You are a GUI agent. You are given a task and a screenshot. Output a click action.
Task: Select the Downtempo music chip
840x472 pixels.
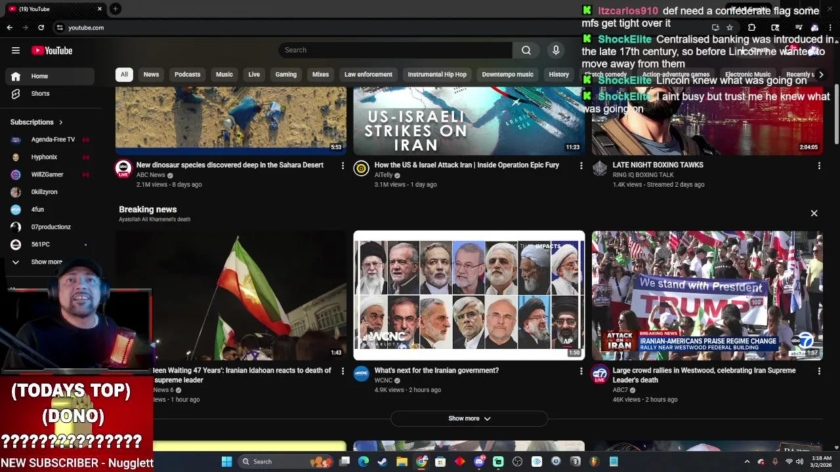[508, 74]
